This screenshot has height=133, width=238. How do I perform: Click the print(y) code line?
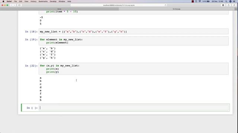point(52,72)
